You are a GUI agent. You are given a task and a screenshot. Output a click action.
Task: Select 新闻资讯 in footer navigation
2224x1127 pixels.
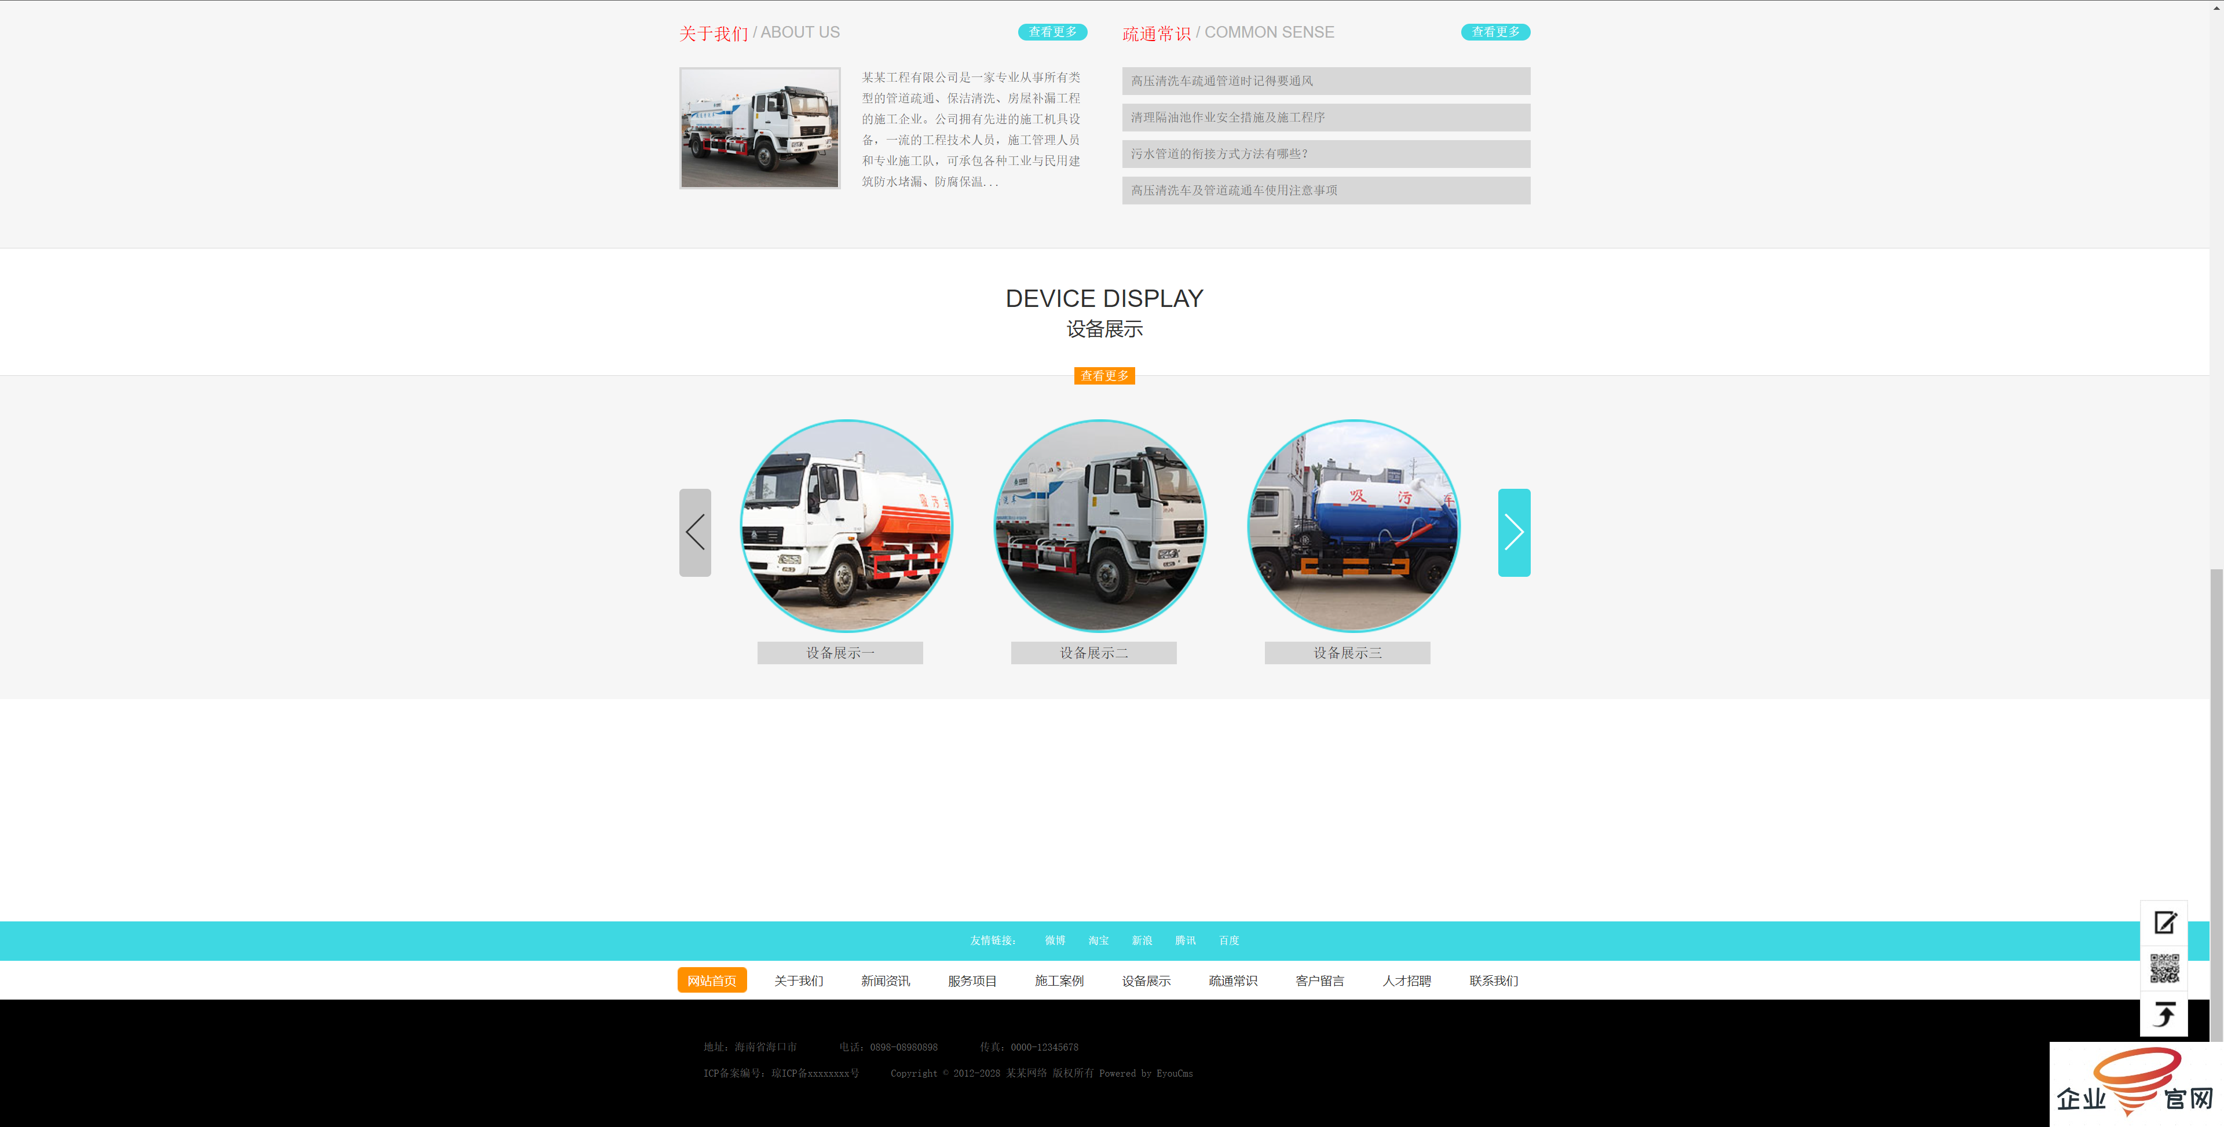click(x=886, y=980)
